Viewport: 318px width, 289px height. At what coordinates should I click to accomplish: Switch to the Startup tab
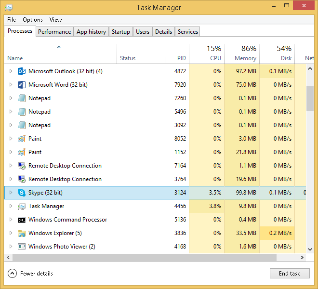click(121, 32)
